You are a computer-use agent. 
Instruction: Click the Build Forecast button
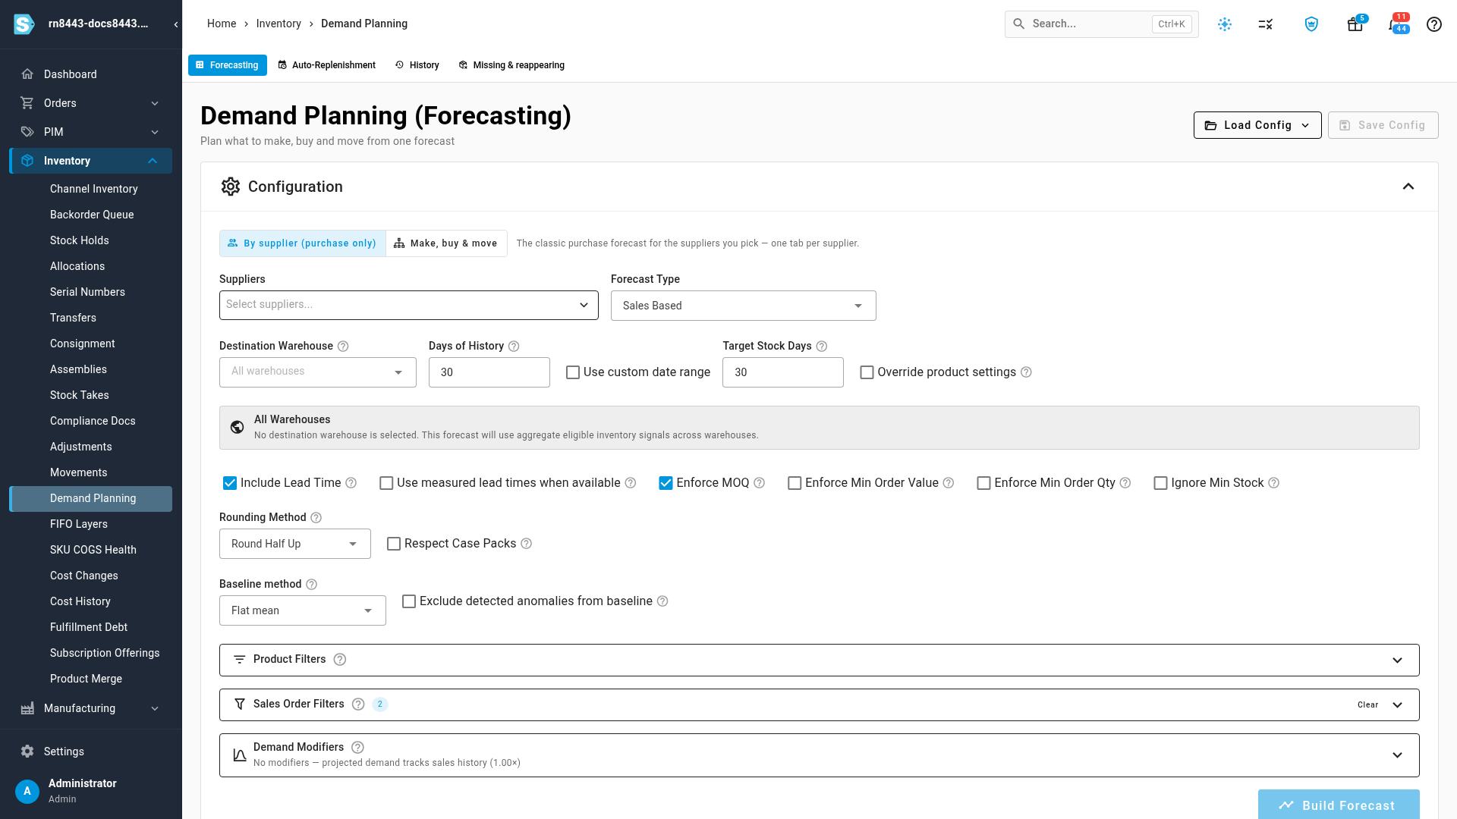(x=1339, y=805)
